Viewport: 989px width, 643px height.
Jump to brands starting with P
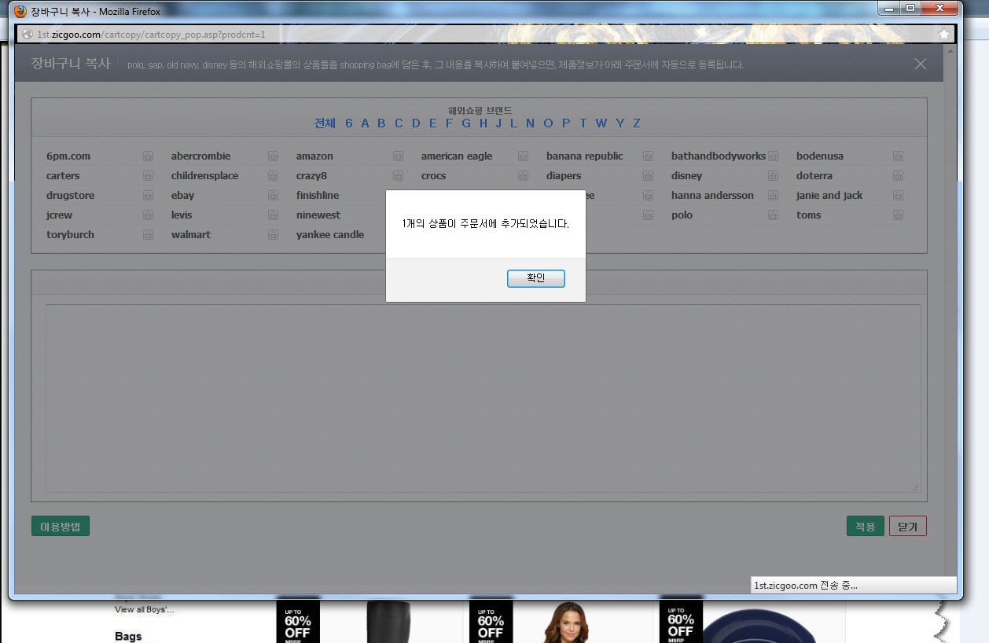[566, 123]
